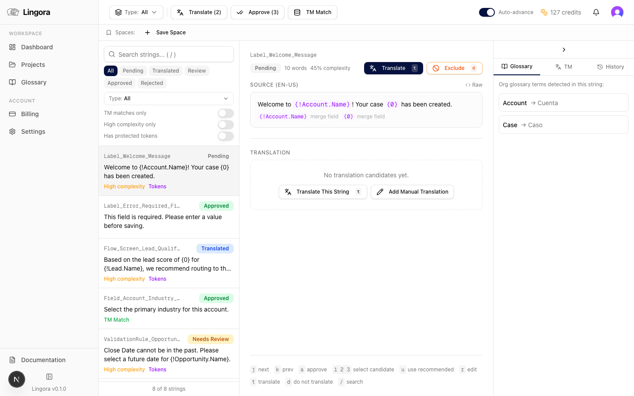The height and width of the screenshot is (396, 634).
Task: Expand the toolbar Type: All selector
Action: pos(136,12)
